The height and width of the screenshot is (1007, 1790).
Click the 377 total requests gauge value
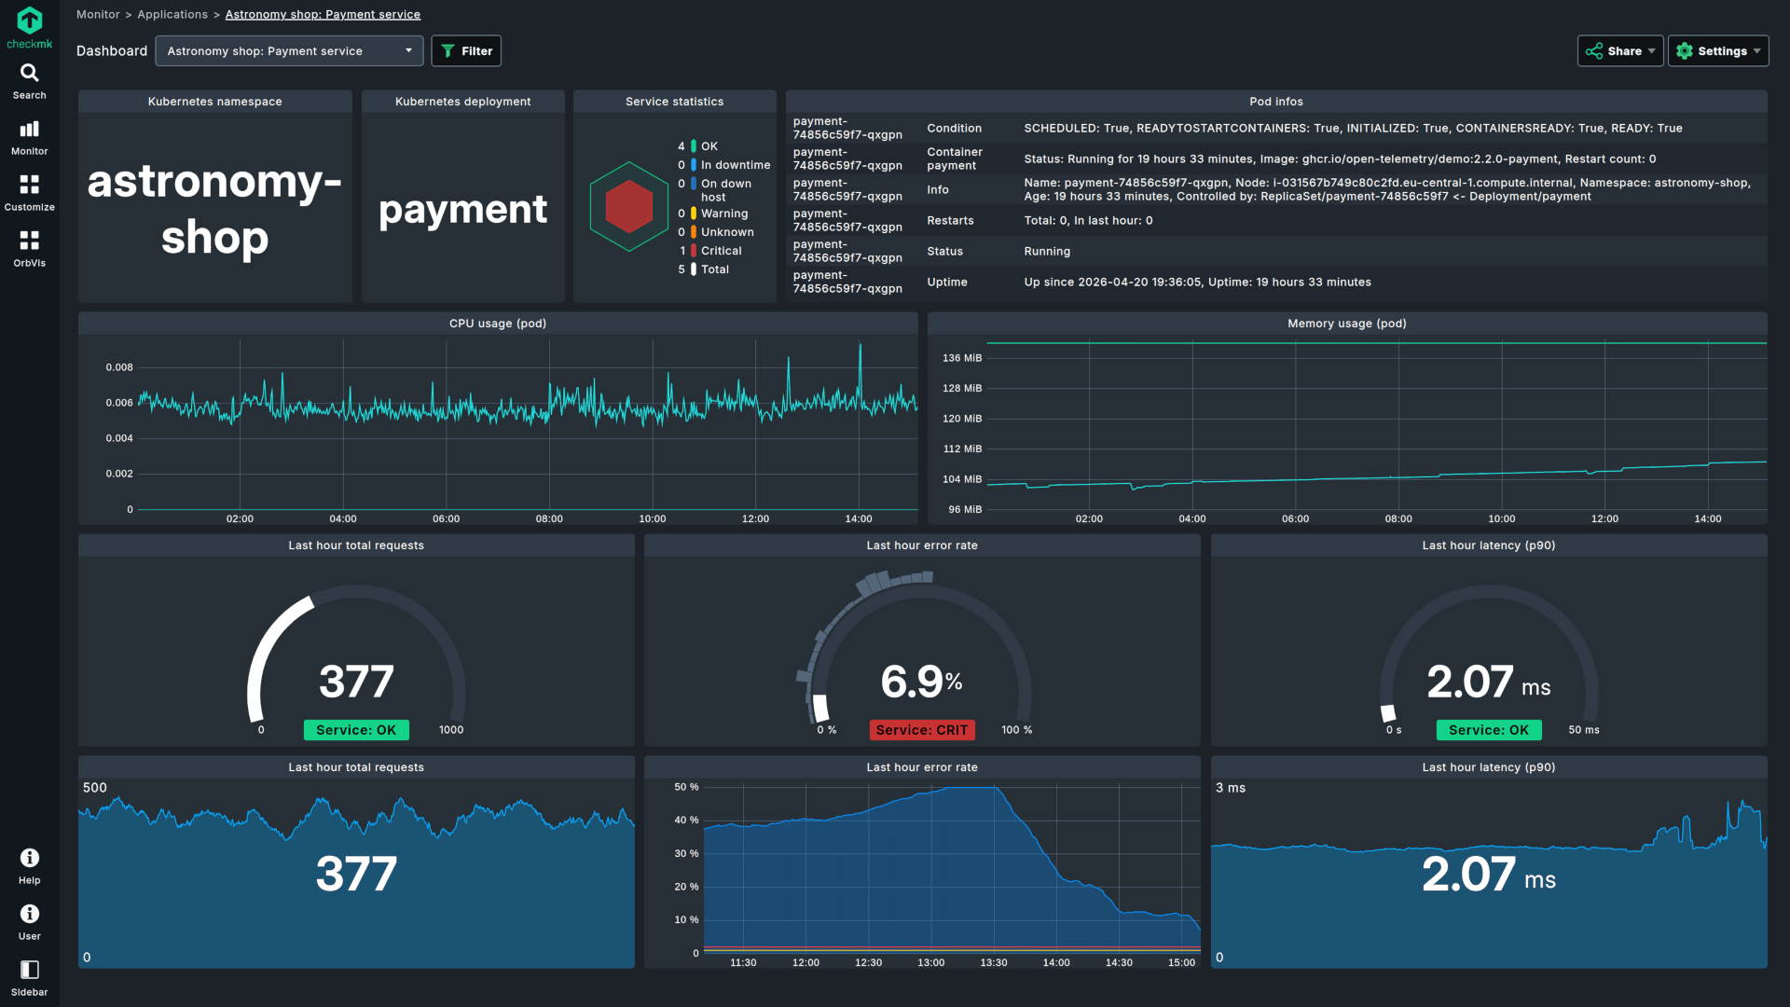point(356,682)
